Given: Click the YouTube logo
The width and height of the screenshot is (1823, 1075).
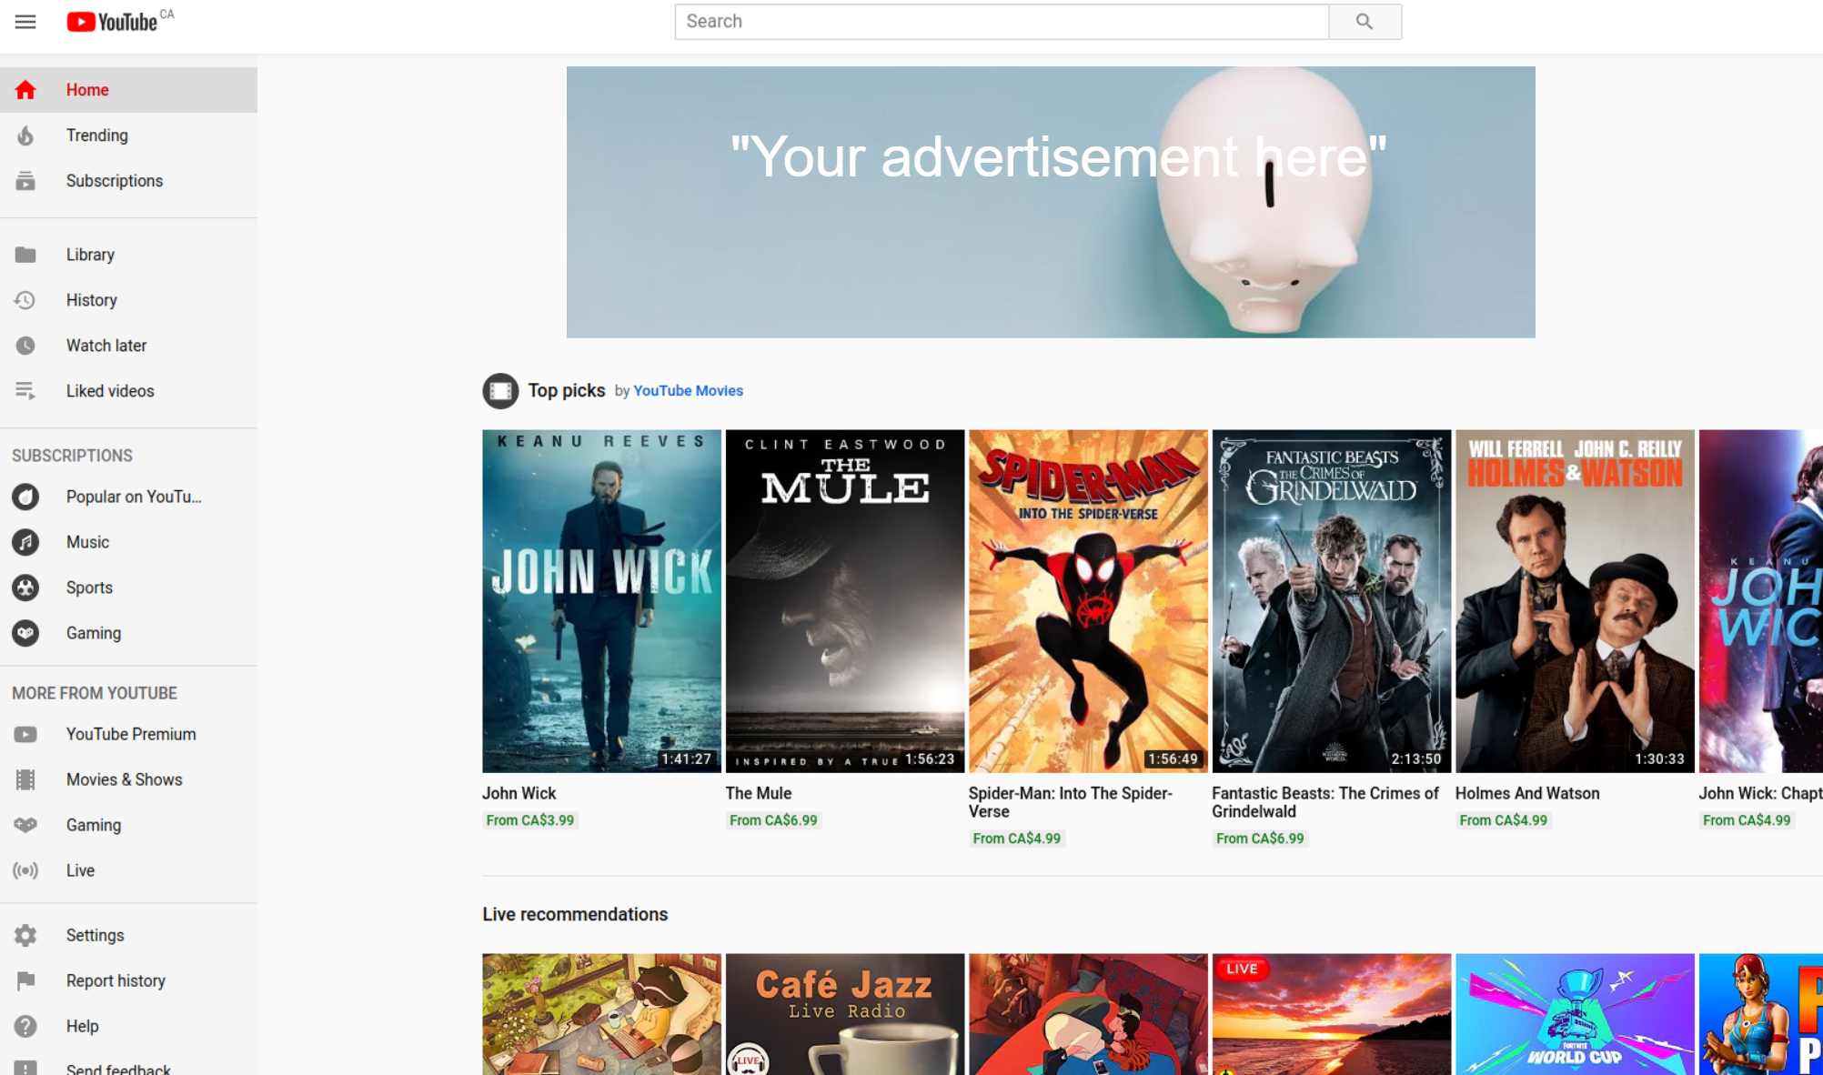Looking at the screenshot, I should click(112, 22).
